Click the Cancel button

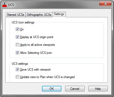tap(75, 89)
